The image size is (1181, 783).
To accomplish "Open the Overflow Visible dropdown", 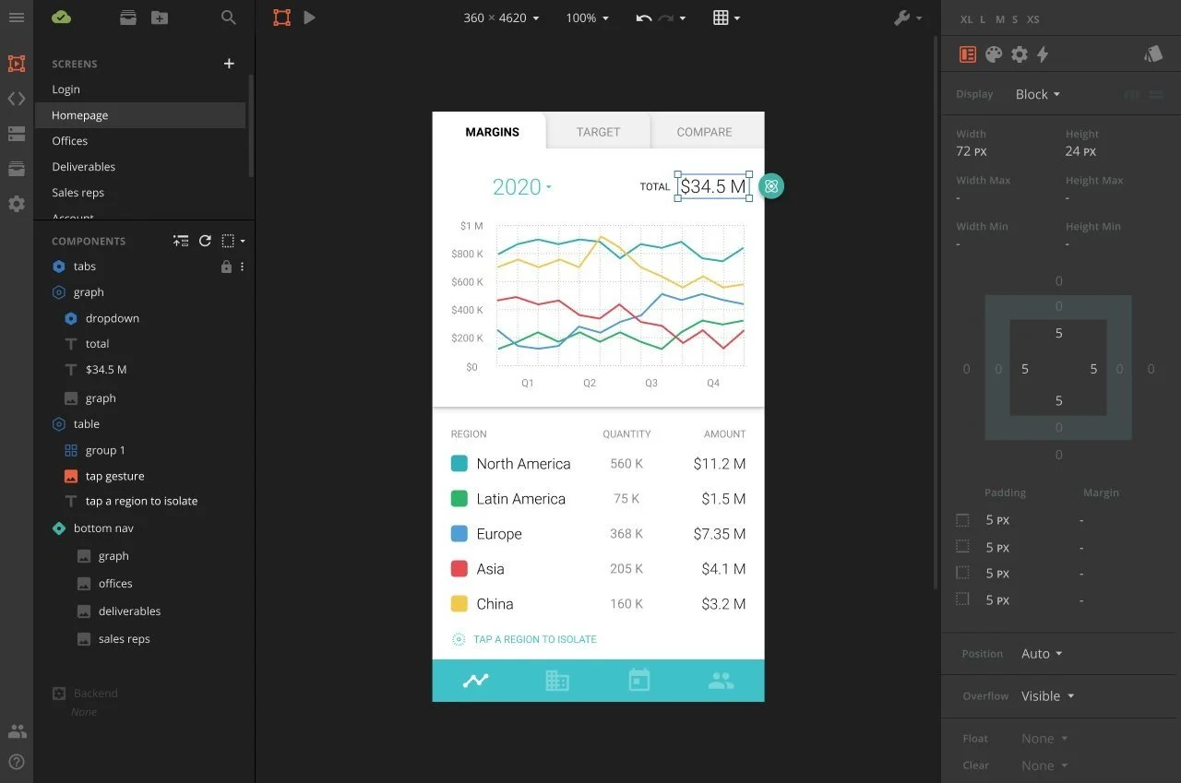I will point(1046,696).
